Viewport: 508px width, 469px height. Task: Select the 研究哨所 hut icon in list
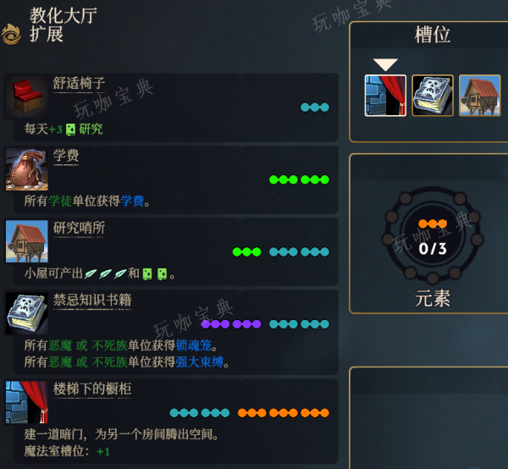[27, 241]
